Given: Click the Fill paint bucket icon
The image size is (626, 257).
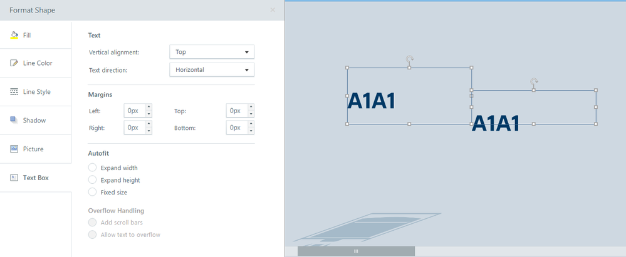Looking at the screenshot, I should coord(14,35).
